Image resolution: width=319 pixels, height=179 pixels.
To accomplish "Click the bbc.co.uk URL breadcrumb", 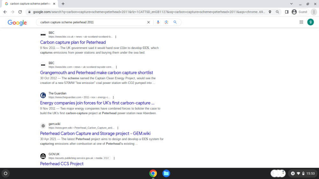I will point(80,37).
